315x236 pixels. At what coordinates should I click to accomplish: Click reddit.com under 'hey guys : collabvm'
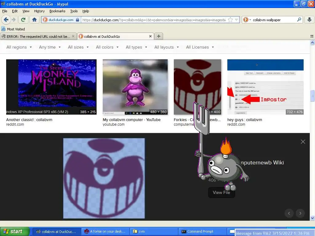(236, 124)
